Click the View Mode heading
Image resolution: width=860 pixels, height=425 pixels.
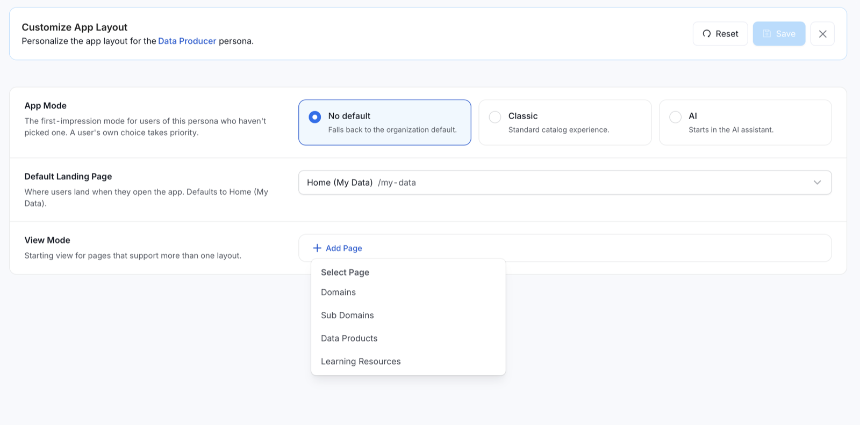(x=47, y=240)
